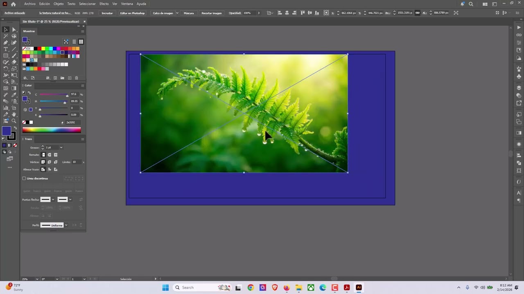Choose projecting cap for Remate
The width and height of the screenshot is (524, 294).
click(x=55, y=155)
